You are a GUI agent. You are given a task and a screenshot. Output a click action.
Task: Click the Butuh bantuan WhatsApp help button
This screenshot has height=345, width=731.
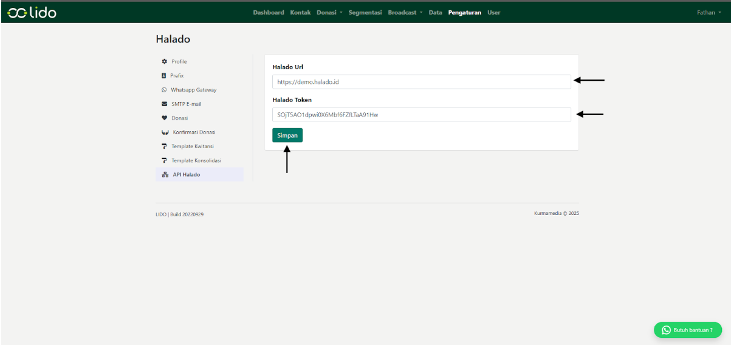687,330
